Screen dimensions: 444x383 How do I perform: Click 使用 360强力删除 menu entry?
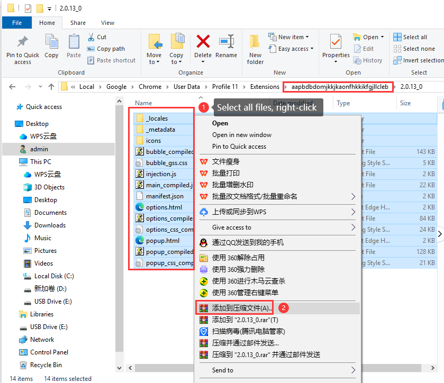click(238, 269)
